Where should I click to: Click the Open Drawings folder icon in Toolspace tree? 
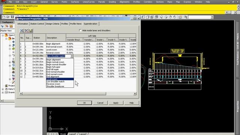6,35
